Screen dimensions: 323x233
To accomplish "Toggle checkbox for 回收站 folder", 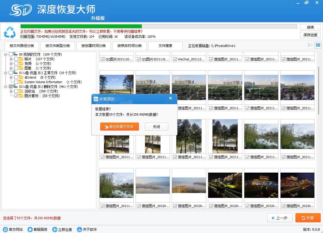I will (x=16, y=91).
